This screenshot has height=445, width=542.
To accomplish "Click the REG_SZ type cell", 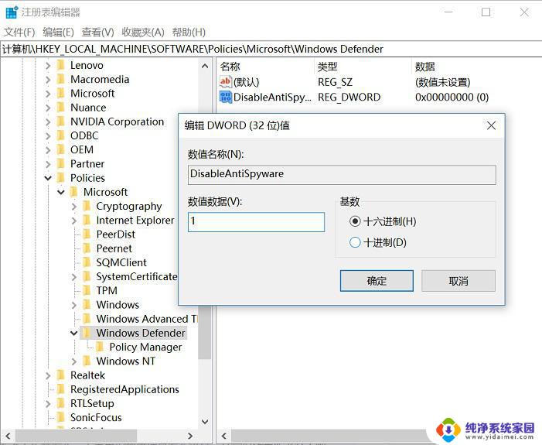I will pos(335,82).
